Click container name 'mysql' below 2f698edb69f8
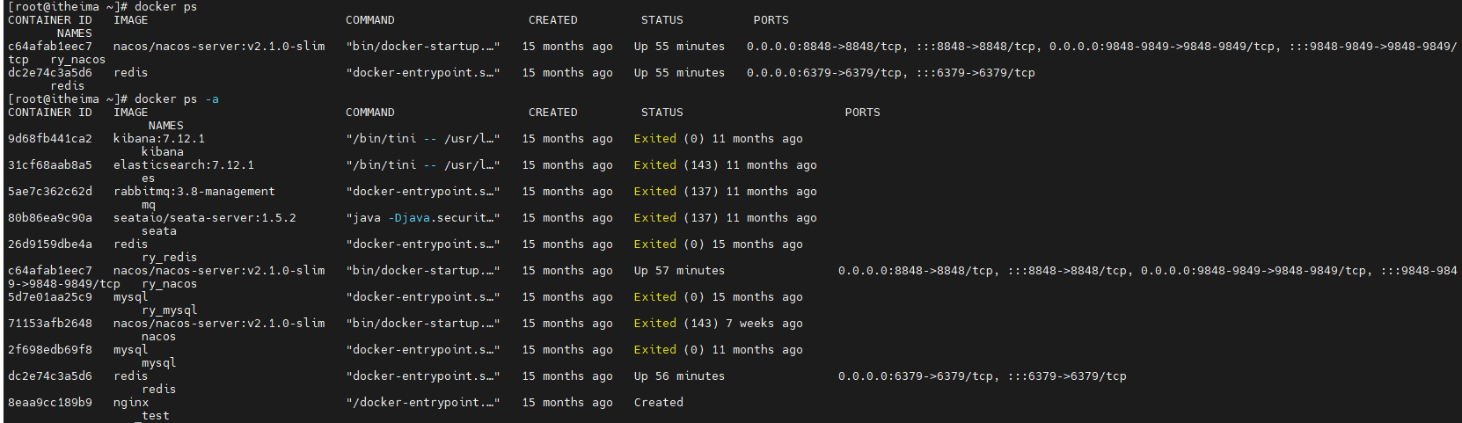 (159, 363)
